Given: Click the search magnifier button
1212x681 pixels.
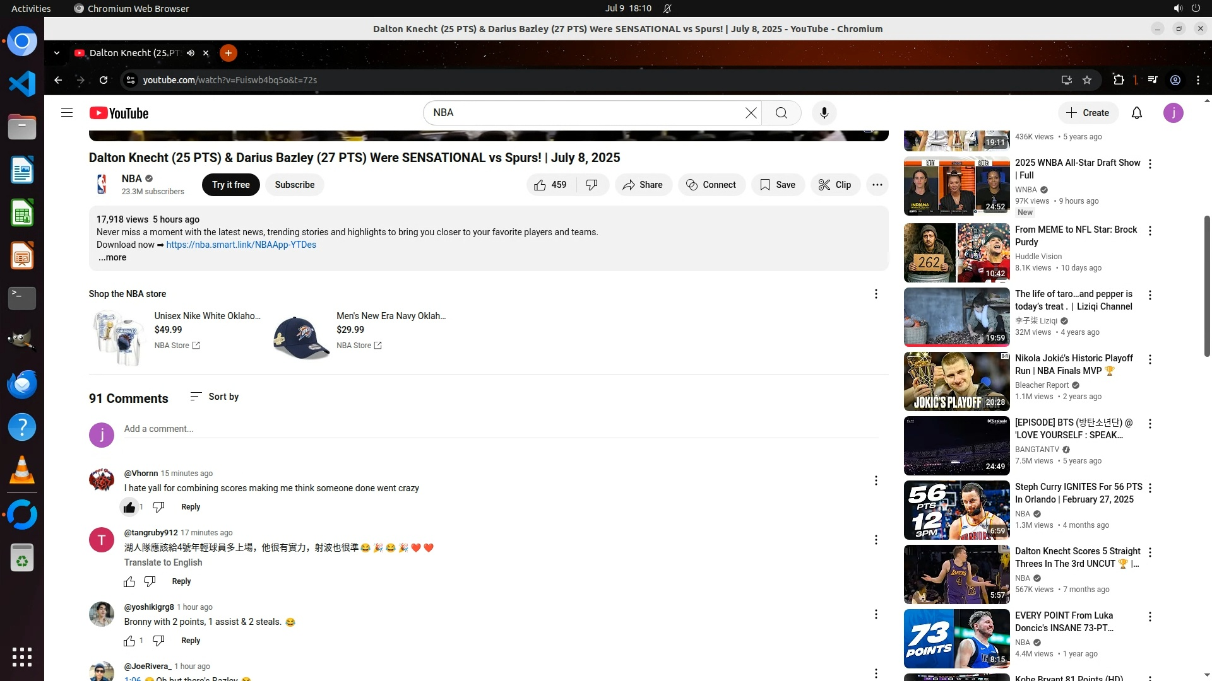Looking at the screenshot, I should tap(781, 113).
